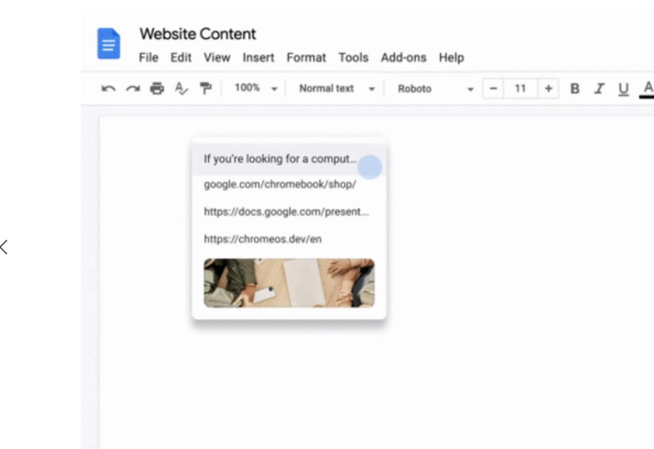Click the text color A icon
The width and height of the screenshot is (654, 449).
point(647,89)
